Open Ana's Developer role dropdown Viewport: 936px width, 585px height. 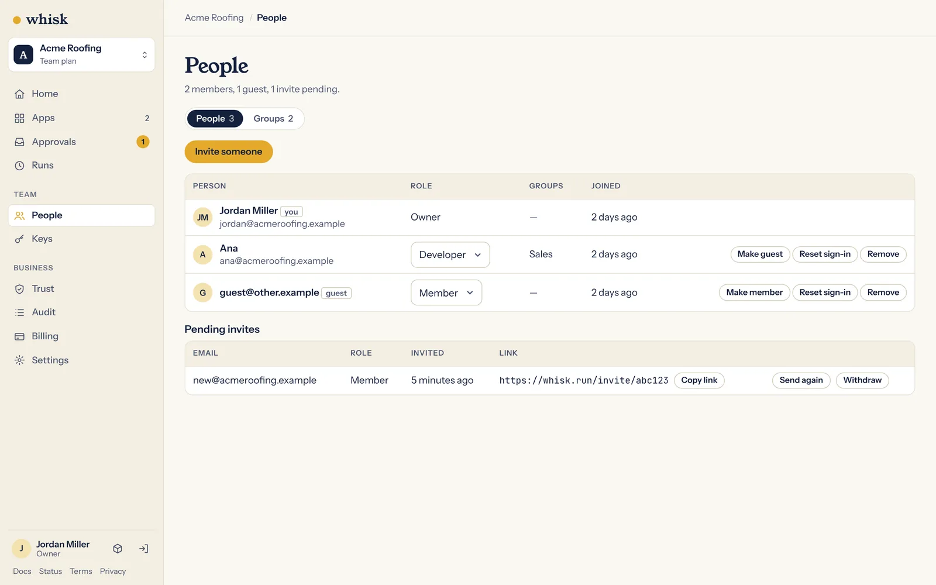pyautogui.click(x=450, y=255)
